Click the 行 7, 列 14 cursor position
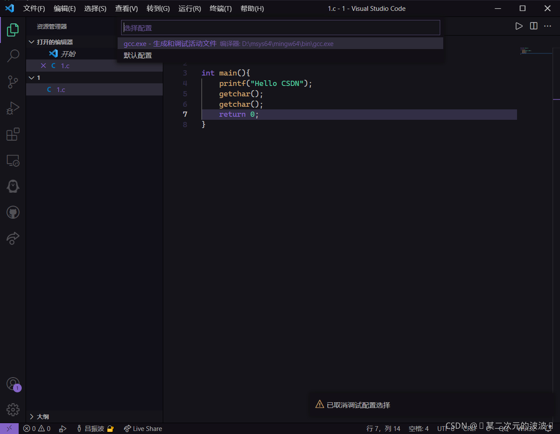Screen dimensions: 560x434 point(383,429)
